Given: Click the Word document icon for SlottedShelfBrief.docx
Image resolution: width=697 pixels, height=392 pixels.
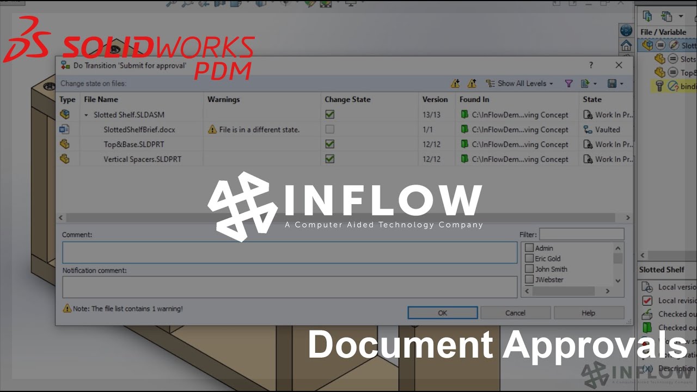Looking at the screenshot, I should click(x=65, y=130).
